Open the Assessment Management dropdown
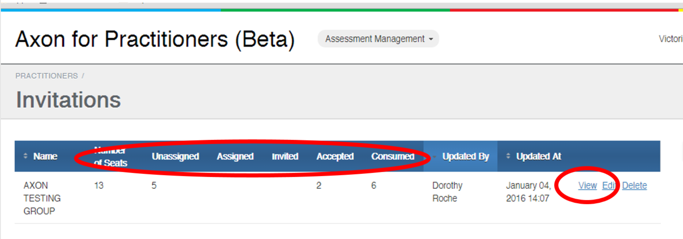Image resolution: width=683 pixels, height=239 pixels. (x=378, y=39)
